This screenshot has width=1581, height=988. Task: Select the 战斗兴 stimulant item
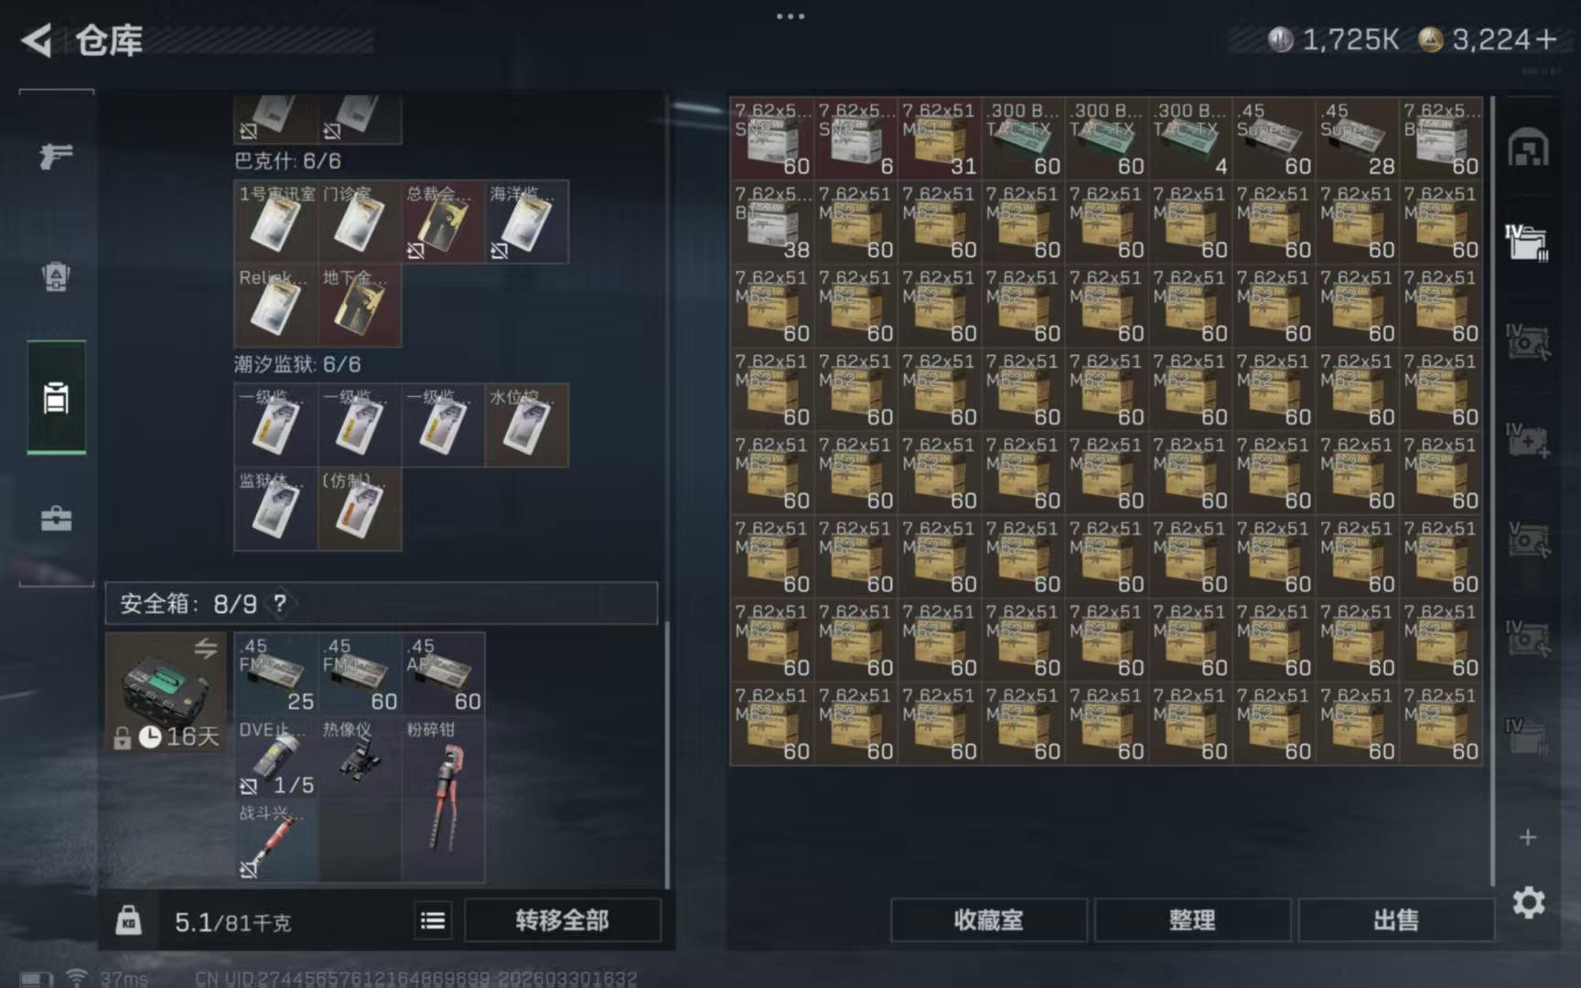276,841
